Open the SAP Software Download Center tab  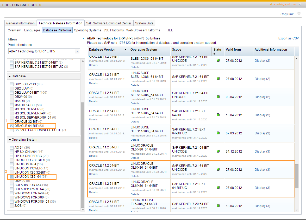(108, 23)
